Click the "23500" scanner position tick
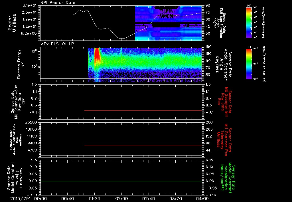This screenshot has height=202, width=292. point(31,122)
